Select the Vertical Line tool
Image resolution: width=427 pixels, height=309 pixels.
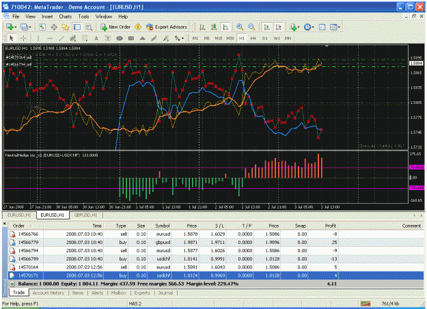[x=38, y=38]
